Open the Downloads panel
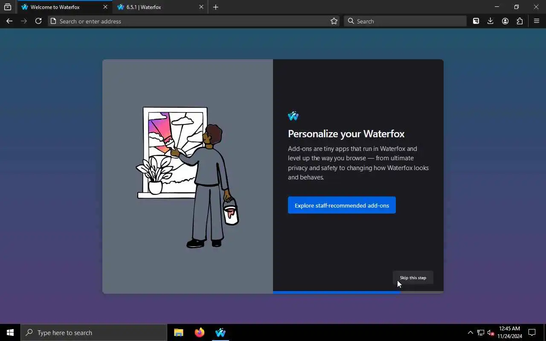This screenshot has width=546, height=341. coord(491,21)
